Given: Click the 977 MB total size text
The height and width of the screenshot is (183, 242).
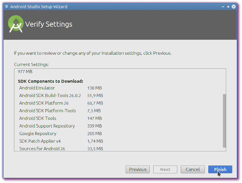Looking at the screenshot, I should point(25,72).
